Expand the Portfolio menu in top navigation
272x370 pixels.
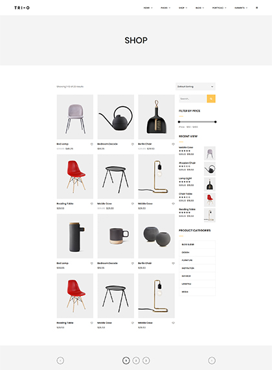[220, 8]
